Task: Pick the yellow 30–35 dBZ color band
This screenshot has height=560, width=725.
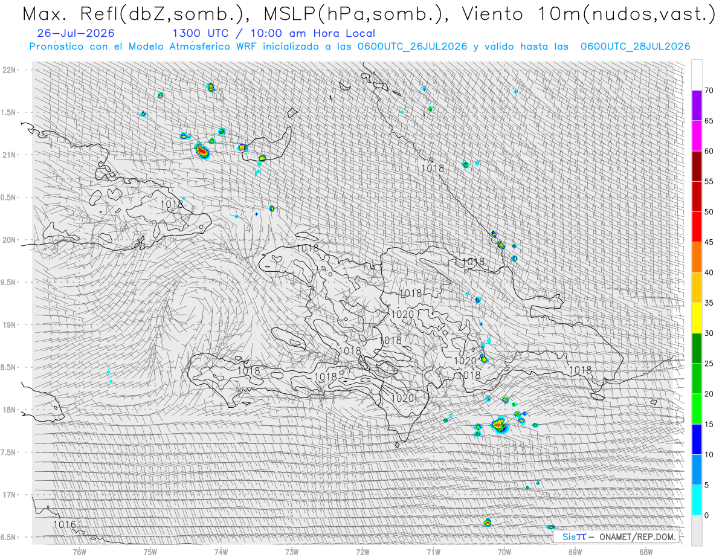Action: click(697, 318)
